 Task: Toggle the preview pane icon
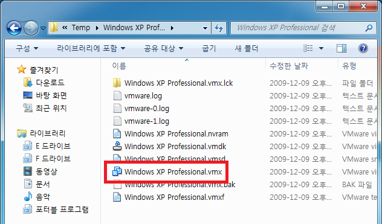click(342, 48)
